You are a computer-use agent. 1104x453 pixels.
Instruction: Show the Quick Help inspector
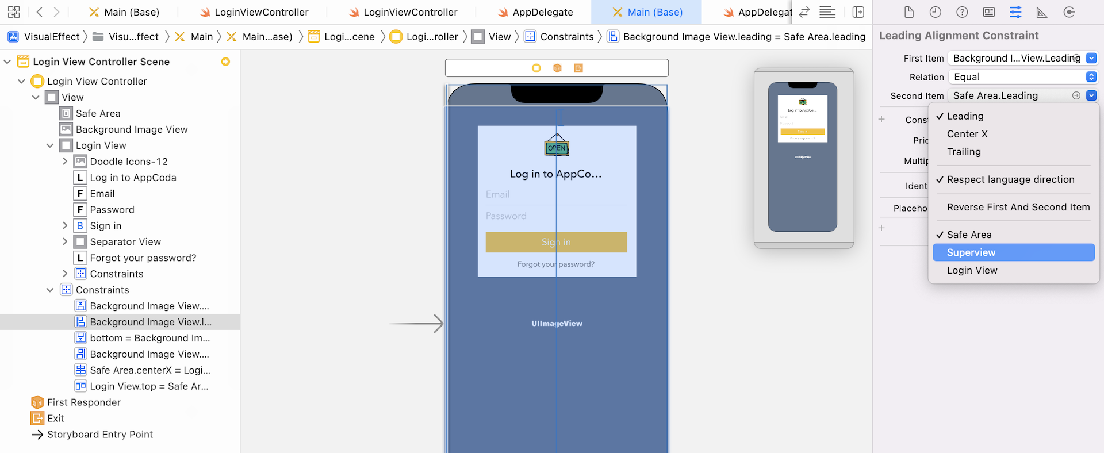[x=962, y=12]
